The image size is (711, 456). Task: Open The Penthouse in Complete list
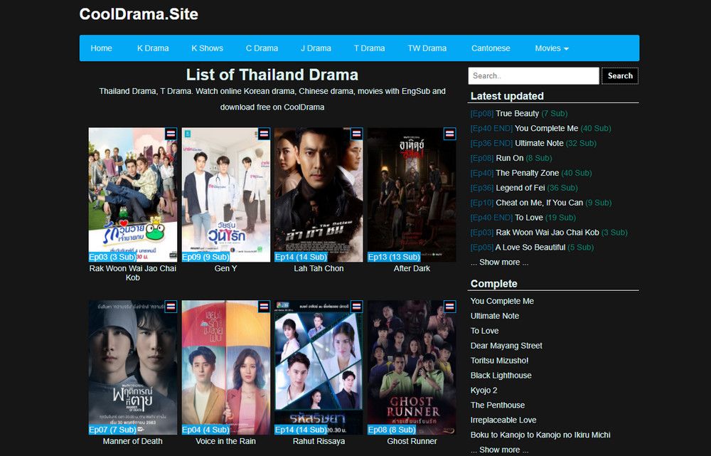[498, 405]
